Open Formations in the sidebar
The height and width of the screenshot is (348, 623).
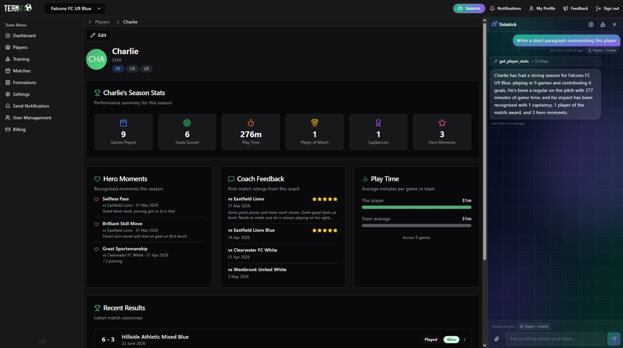coord(24,83)
